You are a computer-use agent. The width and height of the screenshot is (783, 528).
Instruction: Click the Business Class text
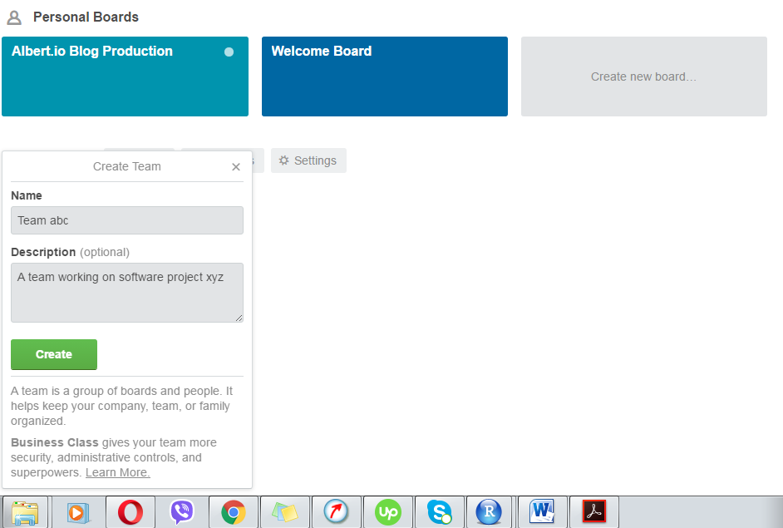54,442
